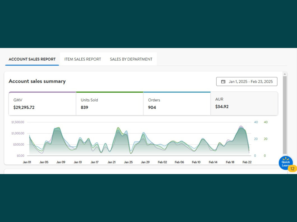
Task: Click the 904 orders value
Action: tap(152, 107)
